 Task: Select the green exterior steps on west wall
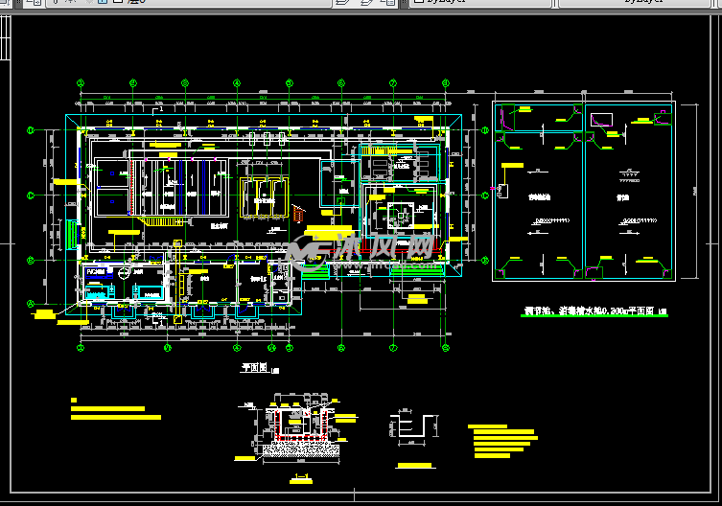(71, 235)
